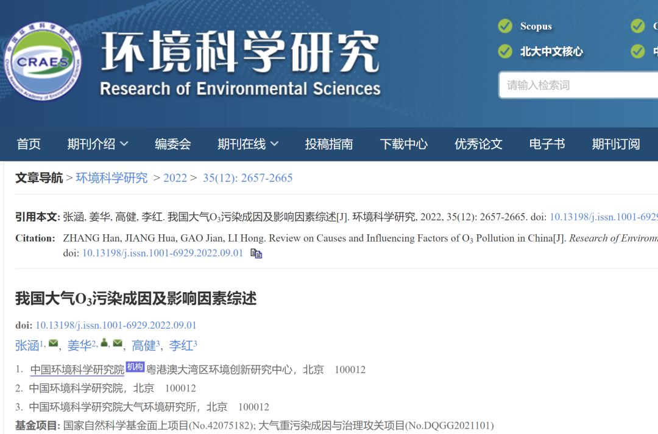The image size is (658, 434).
Task: Click the person icon next to 姜华
Action: (105, 343)
